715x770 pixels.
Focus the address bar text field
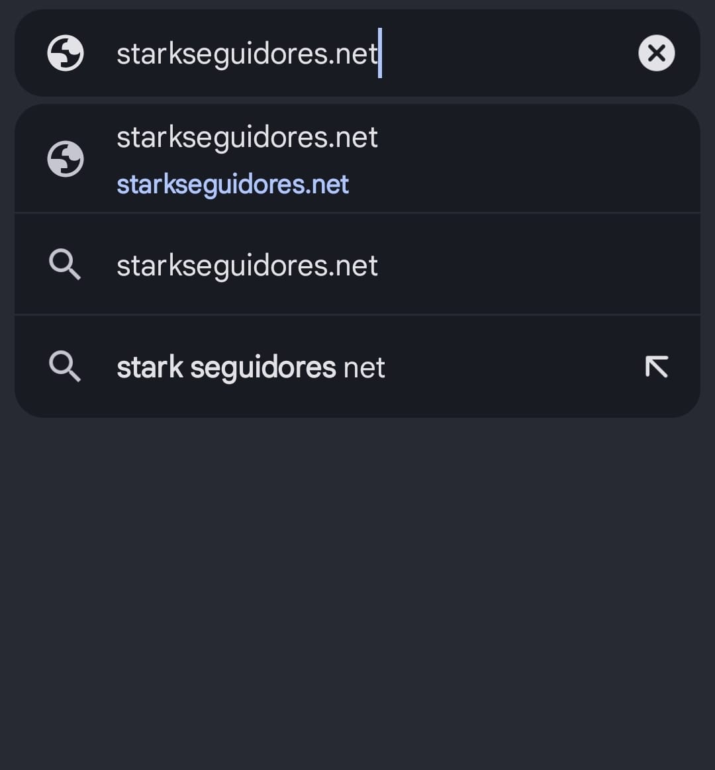pyautogui.click(x=246, y=53)
